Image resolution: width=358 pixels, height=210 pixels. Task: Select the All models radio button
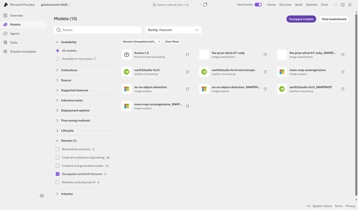(x=58, y=51)
